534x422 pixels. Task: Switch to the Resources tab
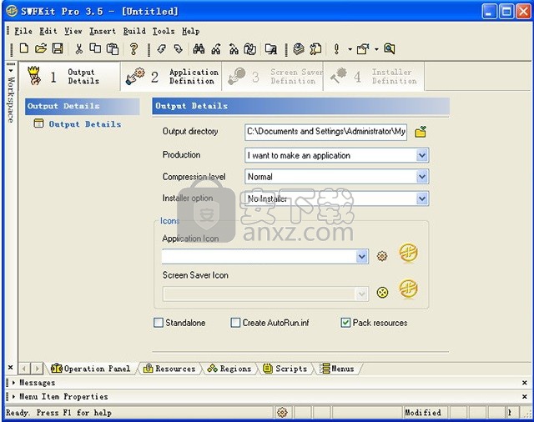pos(169,369)
